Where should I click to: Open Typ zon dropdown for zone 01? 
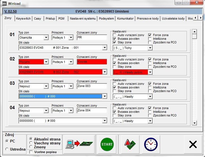[x=46, y=38]
